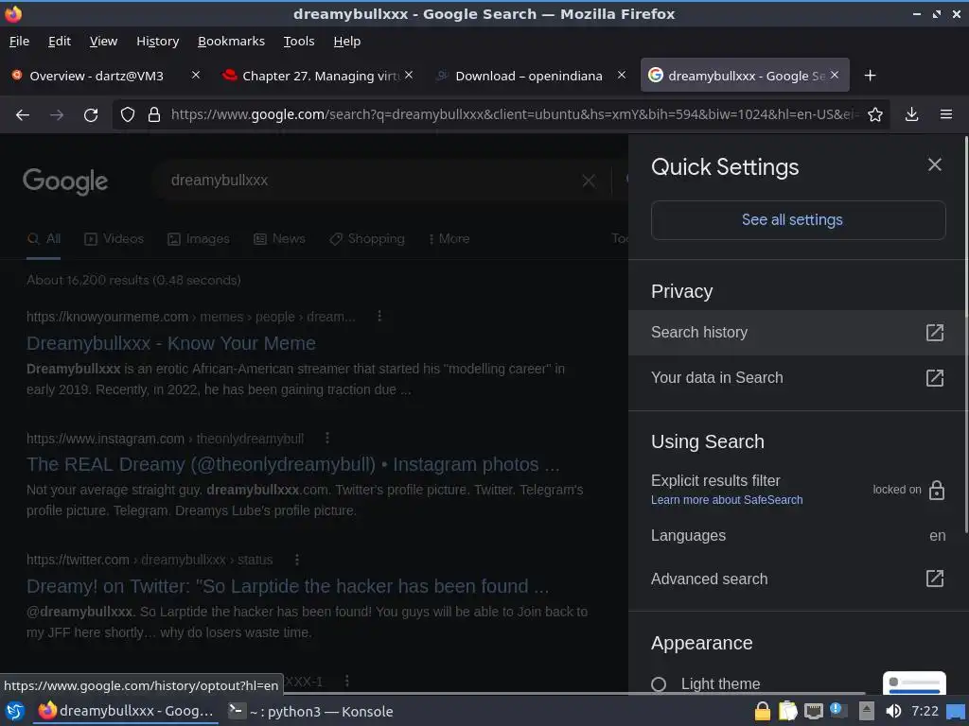
Task: Clear the Google search box text
Action: 589,181
